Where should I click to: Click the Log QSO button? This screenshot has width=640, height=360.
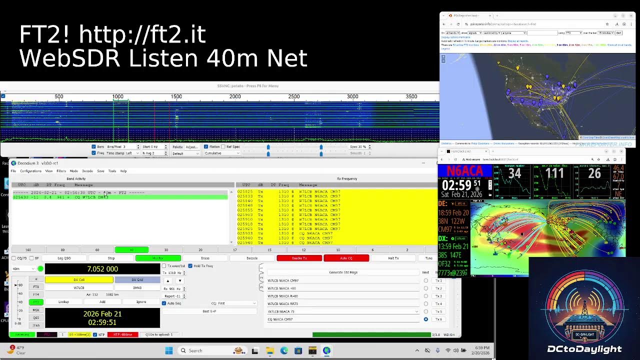[64, 258]
